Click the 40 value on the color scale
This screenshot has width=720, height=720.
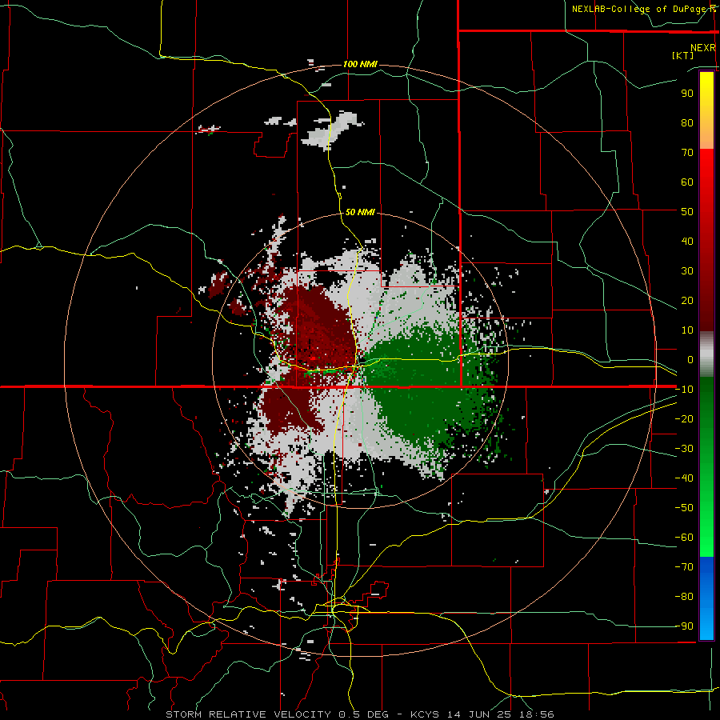tap(687, 241)
